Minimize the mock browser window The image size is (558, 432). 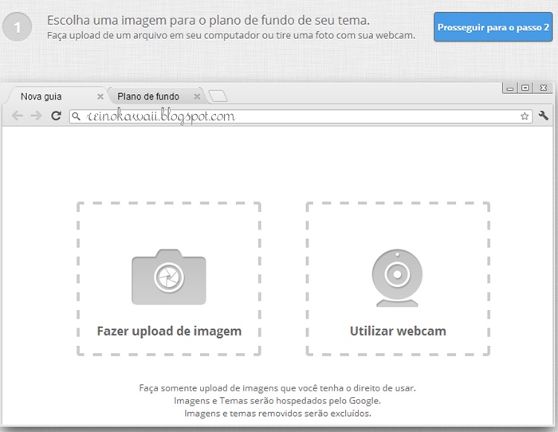tap(510, 88)
